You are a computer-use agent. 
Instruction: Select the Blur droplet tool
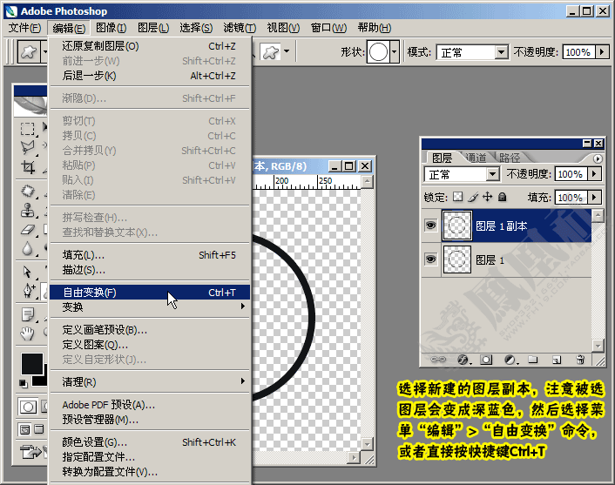[x=28, y=248]
